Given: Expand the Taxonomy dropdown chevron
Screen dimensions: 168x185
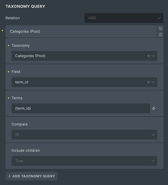Looking at the screenshot, I should coord(153,56).
